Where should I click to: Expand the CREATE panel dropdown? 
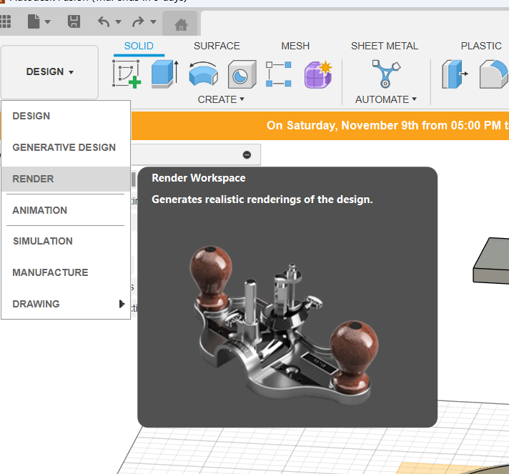[221, 99]
